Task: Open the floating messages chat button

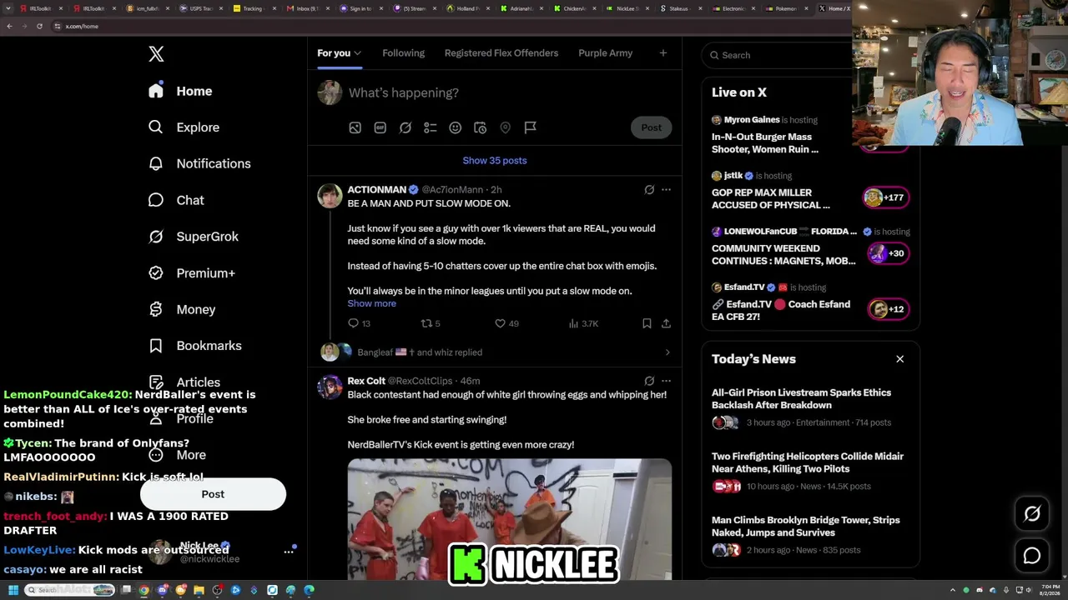Action: pos(1032,556)
